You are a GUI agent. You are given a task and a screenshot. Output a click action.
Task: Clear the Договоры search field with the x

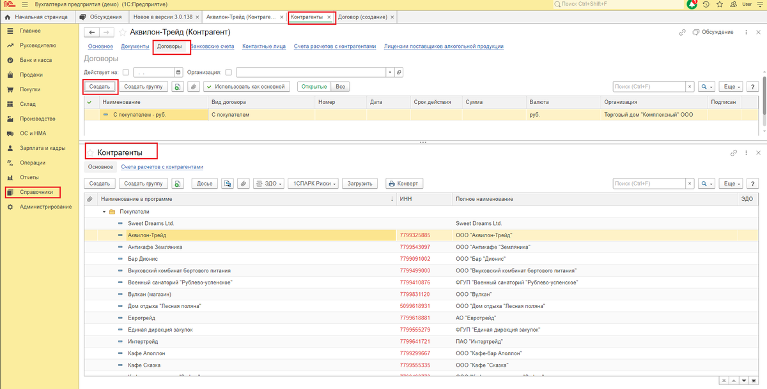[690, 86]
